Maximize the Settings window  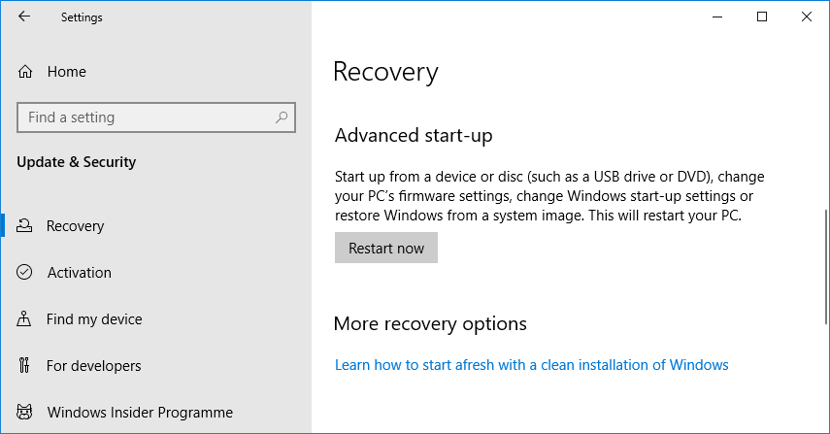[762, 17]
